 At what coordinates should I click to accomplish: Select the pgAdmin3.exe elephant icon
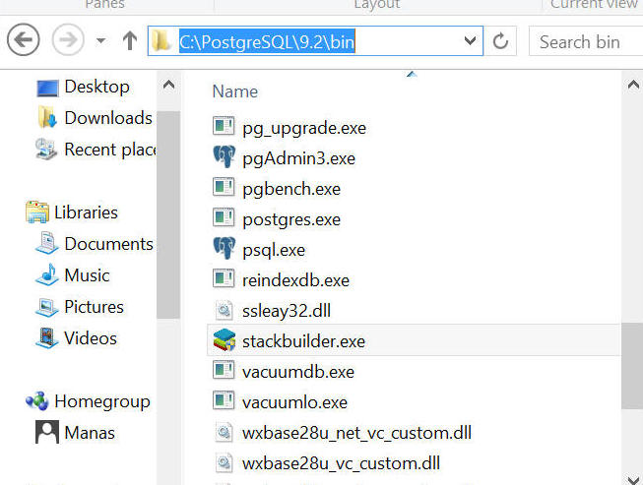pos(224,156)
